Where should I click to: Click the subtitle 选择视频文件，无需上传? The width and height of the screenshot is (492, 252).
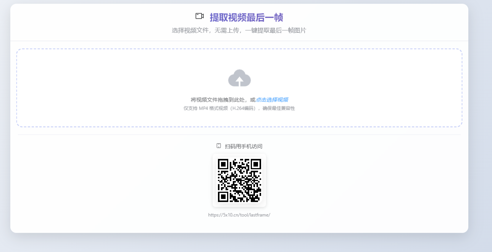206,30
